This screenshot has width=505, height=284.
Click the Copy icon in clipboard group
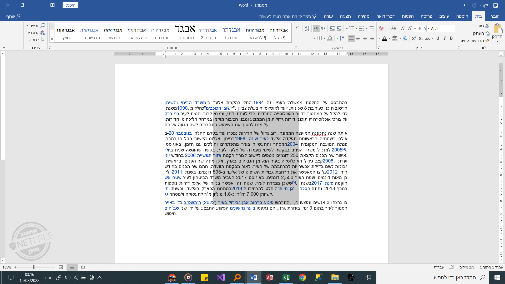[x=487, y=33]
